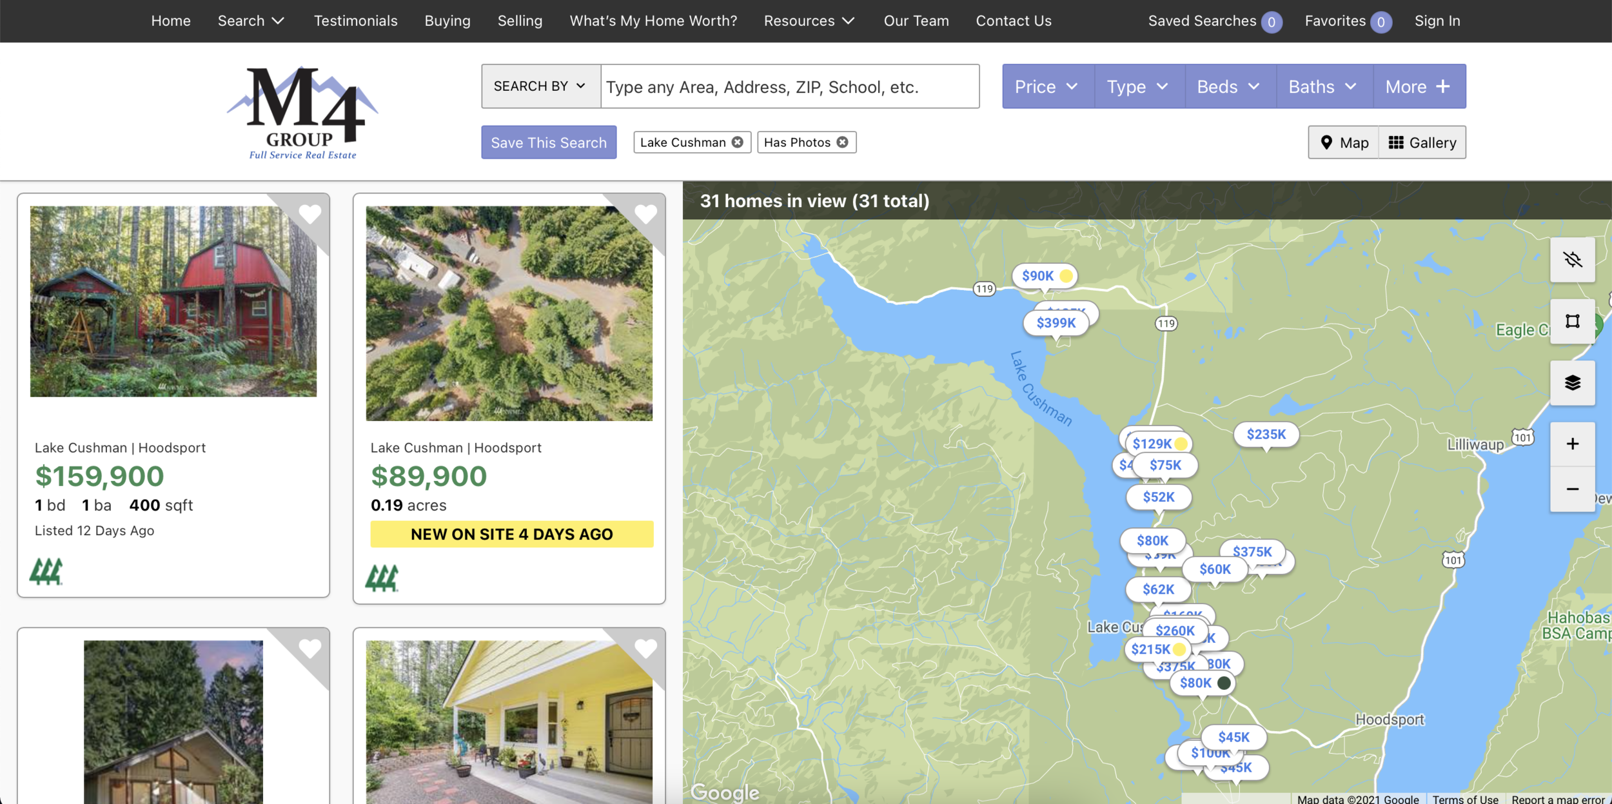
Task: Switch to Map view
Action: click(x=1344, y=142)
